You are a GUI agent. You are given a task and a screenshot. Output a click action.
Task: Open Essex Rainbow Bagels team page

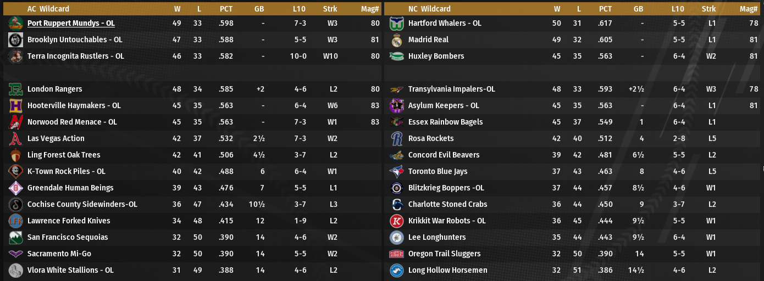tap(445, 122)
